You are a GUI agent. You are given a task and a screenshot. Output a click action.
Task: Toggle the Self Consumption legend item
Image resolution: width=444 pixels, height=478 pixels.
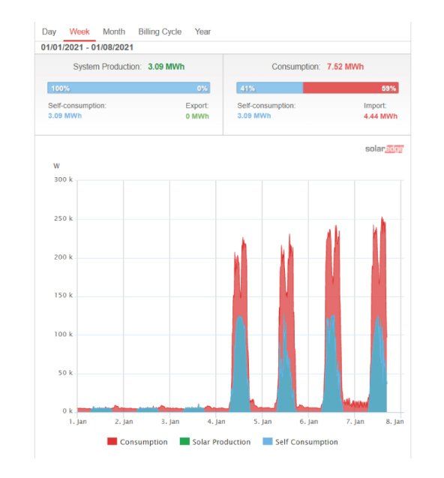[300, 442]
